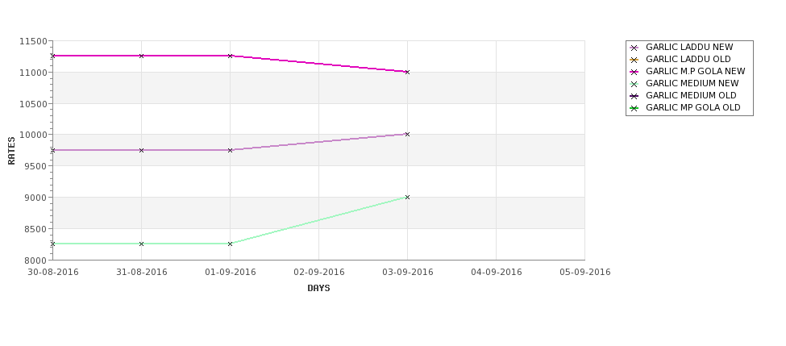This screenshot has height=346, width=786.
Task: Click the 05-09-2016 x-axis date label
Action: click(584, 272)
